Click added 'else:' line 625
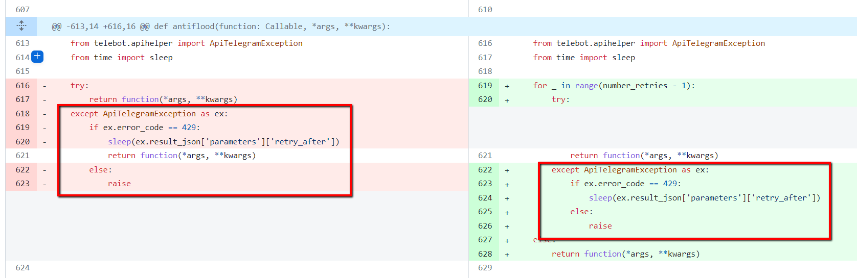The width and height of the screenshot is (857, 278). coord(581,212)
